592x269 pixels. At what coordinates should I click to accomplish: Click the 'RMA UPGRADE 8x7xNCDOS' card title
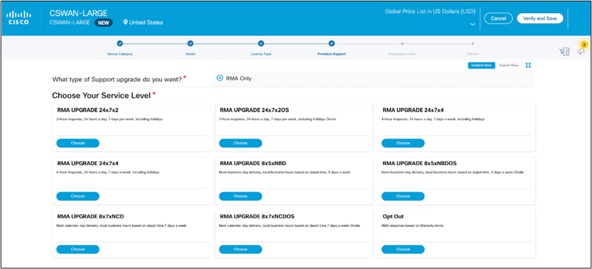click(x=257, y=217)
